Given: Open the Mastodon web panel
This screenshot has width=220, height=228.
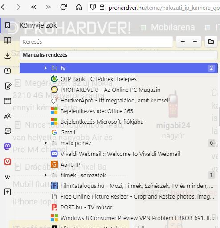Looking at the screenshot, I should pos(8,147).
